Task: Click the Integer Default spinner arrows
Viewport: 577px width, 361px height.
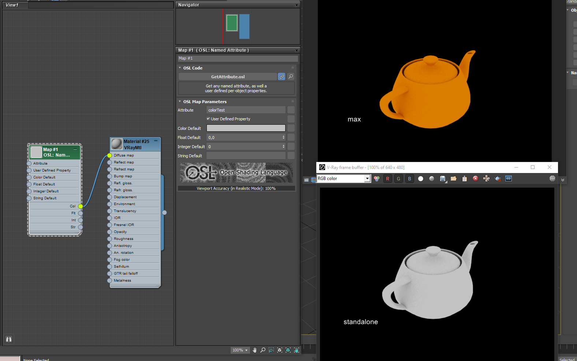Action: tap(283, 146)
